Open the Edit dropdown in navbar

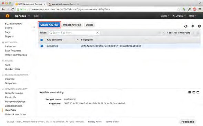[x=38, y=16]
